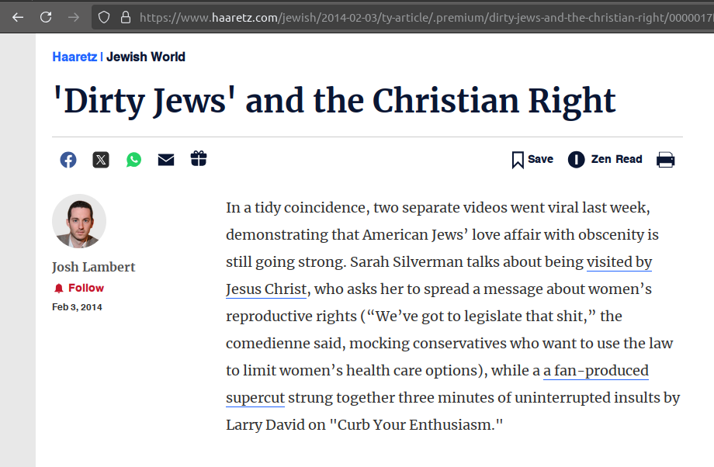Reload the page with the refresh icon

46,17
